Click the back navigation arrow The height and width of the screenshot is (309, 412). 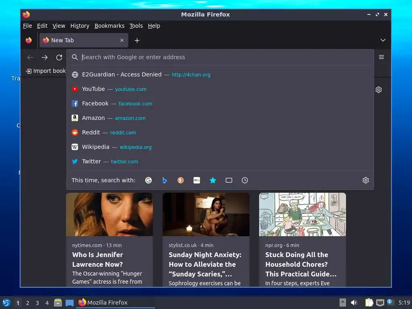pyautogui.click(x=30, y=57)
